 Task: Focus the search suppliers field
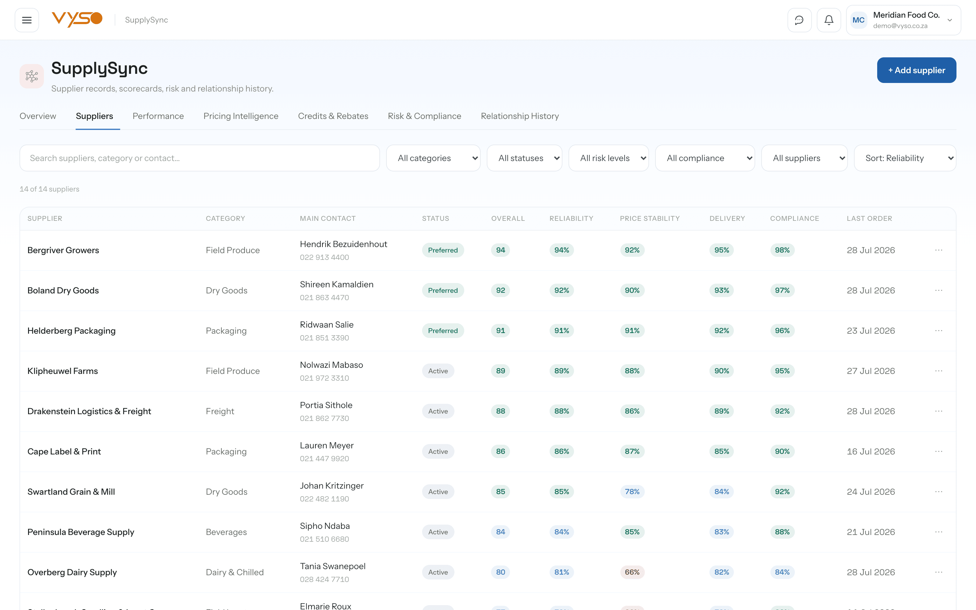[x=200, y=158]
